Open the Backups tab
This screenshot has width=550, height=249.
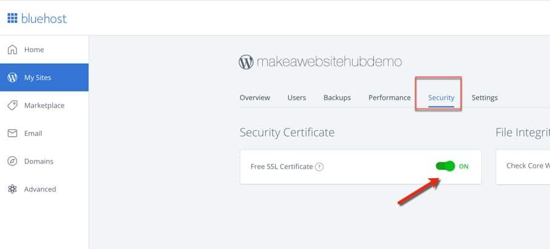tap(337, 98)
